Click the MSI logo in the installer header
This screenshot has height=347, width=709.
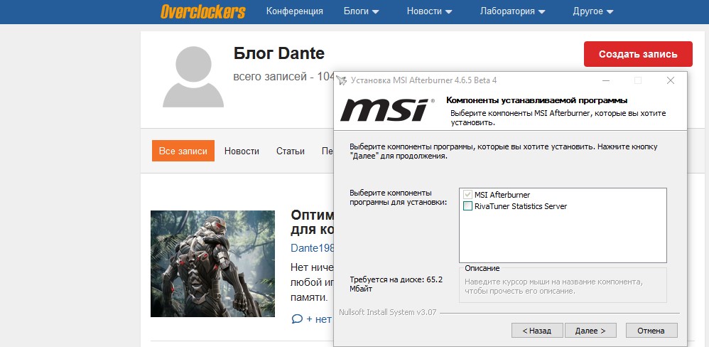384,110
